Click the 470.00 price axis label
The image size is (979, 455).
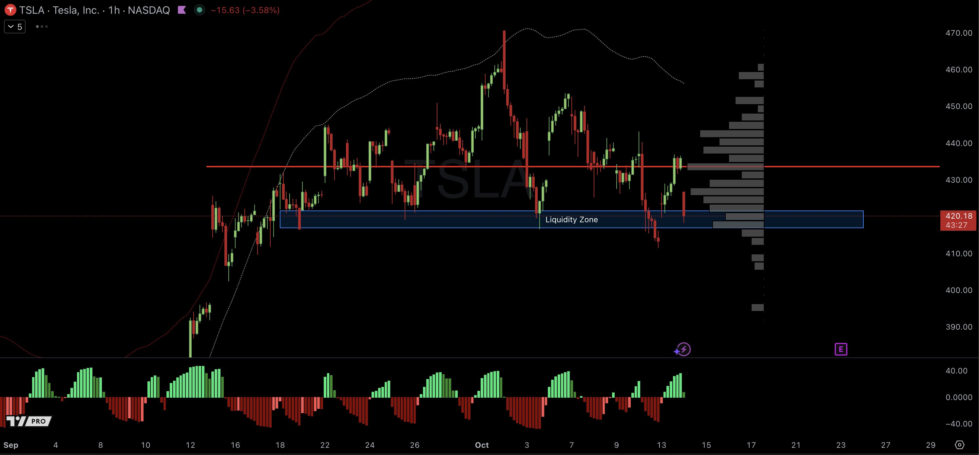(959, 33)
